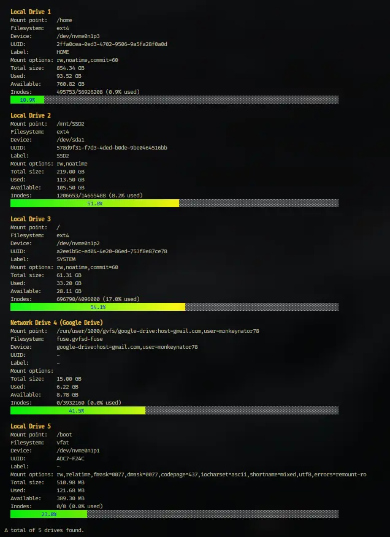Click the Network Drive 4 (Google Drive) heading
Screen dimensions: 390x537
(x=56, y=322)
